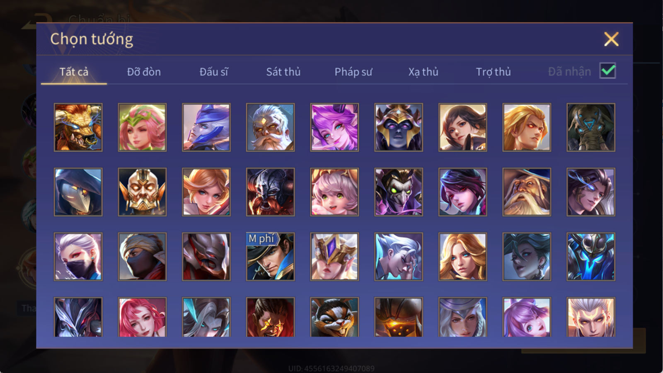Show the 'Pháp sư' hero category
Viewport: 663px width, 373px height.
[x=353, y=72]
